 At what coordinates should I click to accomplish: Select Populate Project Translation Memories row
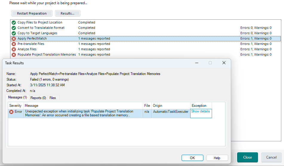click(x=146, y=54)
